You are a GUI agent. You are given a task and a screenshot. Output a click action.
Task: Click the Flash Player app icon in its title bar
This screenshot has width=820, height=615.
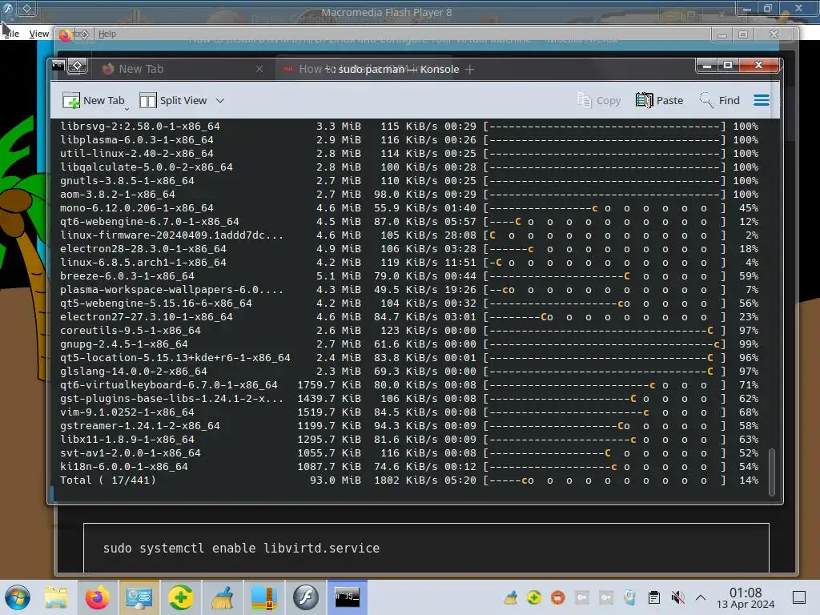point(8,8)
